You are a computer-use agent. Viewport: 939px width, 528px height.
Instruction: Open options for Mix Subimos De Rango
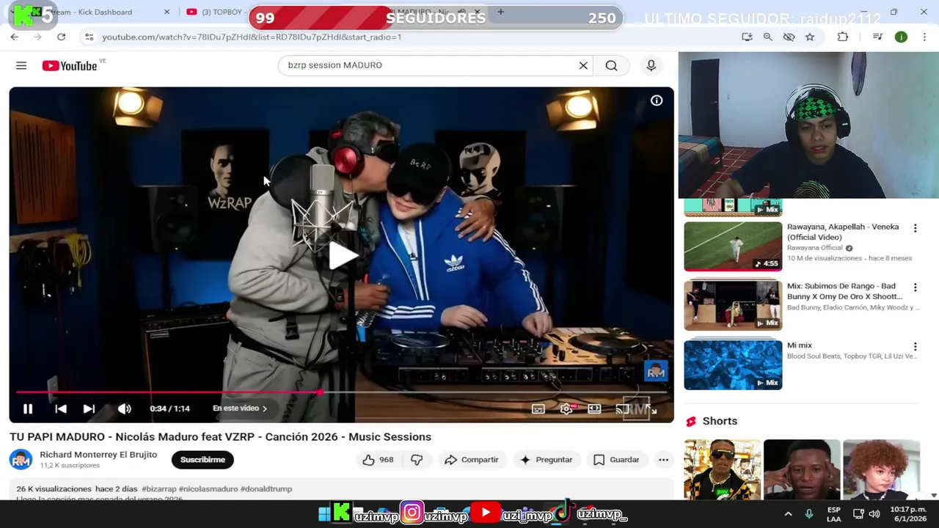(915, 287)
